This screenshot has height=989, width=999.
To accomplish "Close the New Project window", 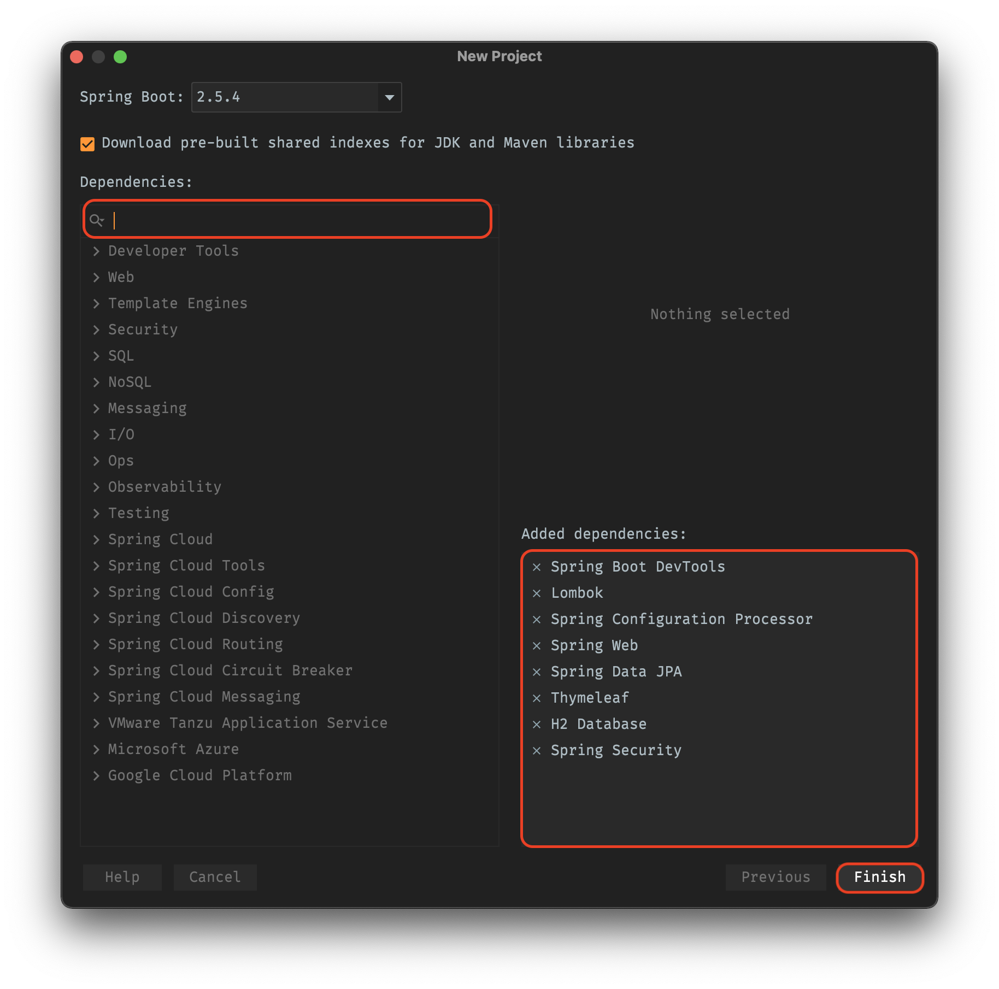I will 77,57.
